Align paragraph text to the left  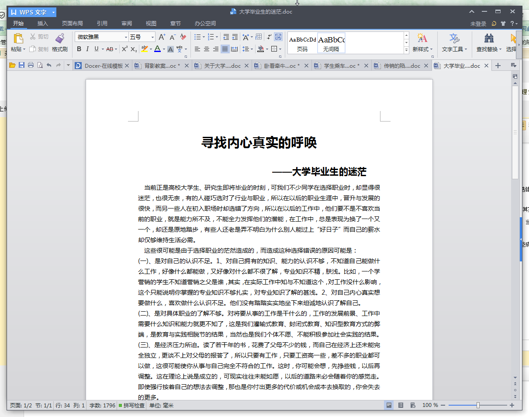pos(197,49)
